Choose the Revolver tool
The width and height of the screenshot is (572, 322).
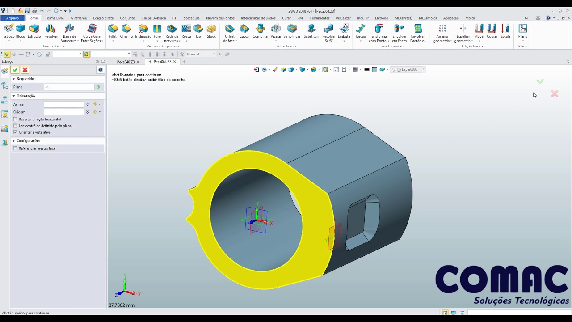pyautogui.click(x=51, y=30)
